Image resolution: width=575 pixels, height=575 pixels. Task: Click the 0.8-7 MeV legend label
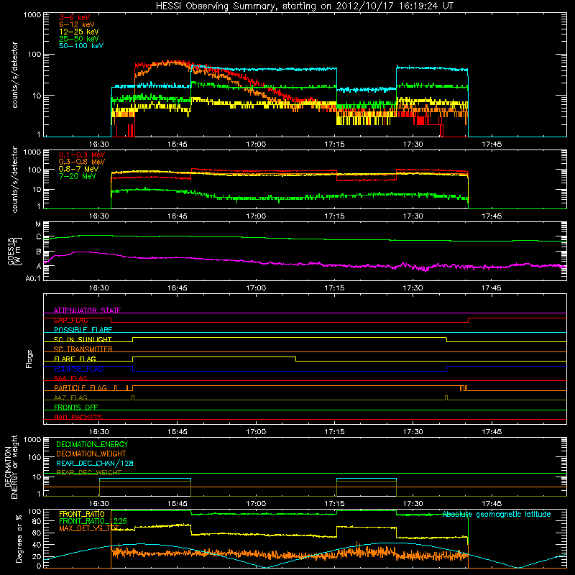78,169
